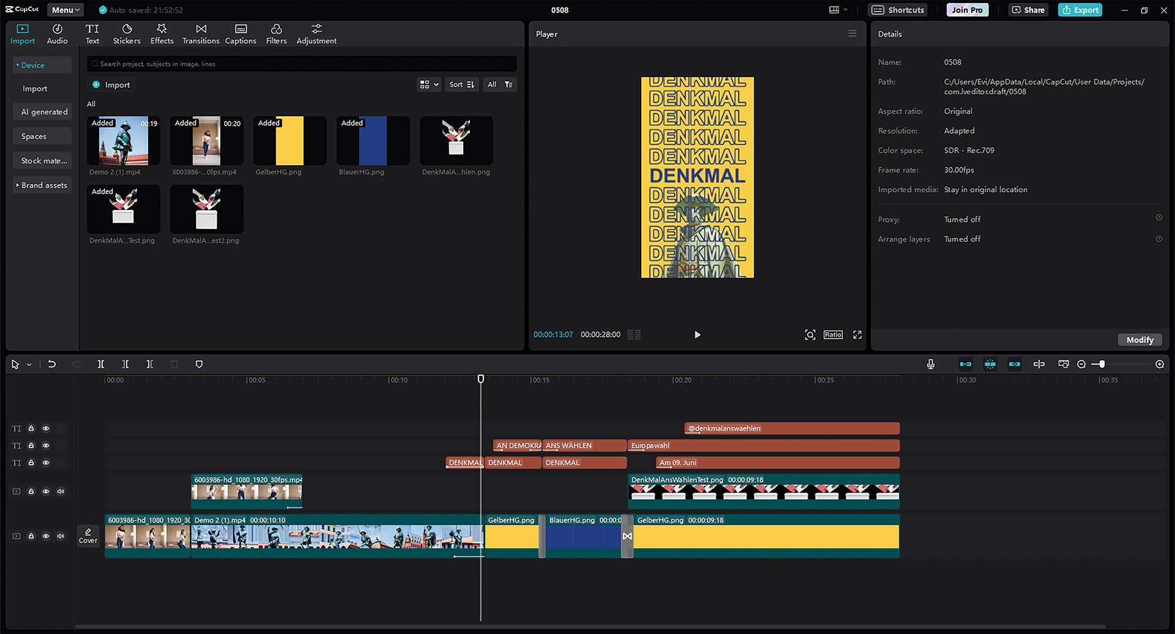The height and width of the screenshot is (634, 1175).
Task: Hide the @denkmalanswaehlen text track
Action: (46, 428)
